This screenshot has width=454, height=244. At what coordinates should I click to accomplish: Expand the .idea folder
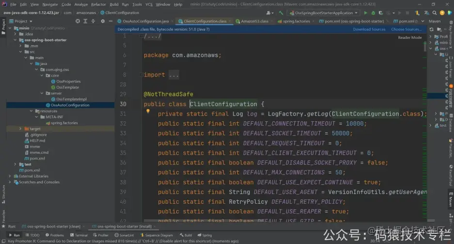tap(16, 34)
